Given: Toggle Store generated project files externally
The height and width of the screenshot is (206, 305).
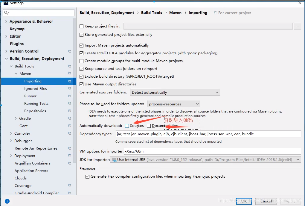Looking at the screenshot, I should 82,35.
